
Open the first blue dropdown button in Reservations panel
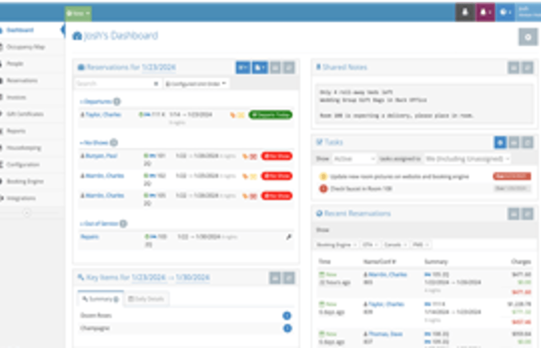(243, 68)
